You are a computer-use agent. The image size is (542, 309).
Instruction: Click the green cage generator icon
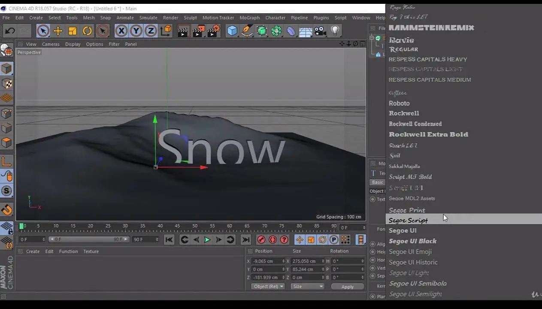[262, 30]
